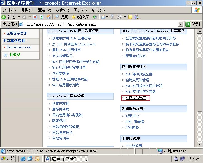Refresh the page using the toolbar icon
203x163 pixels.
[42, 17]
